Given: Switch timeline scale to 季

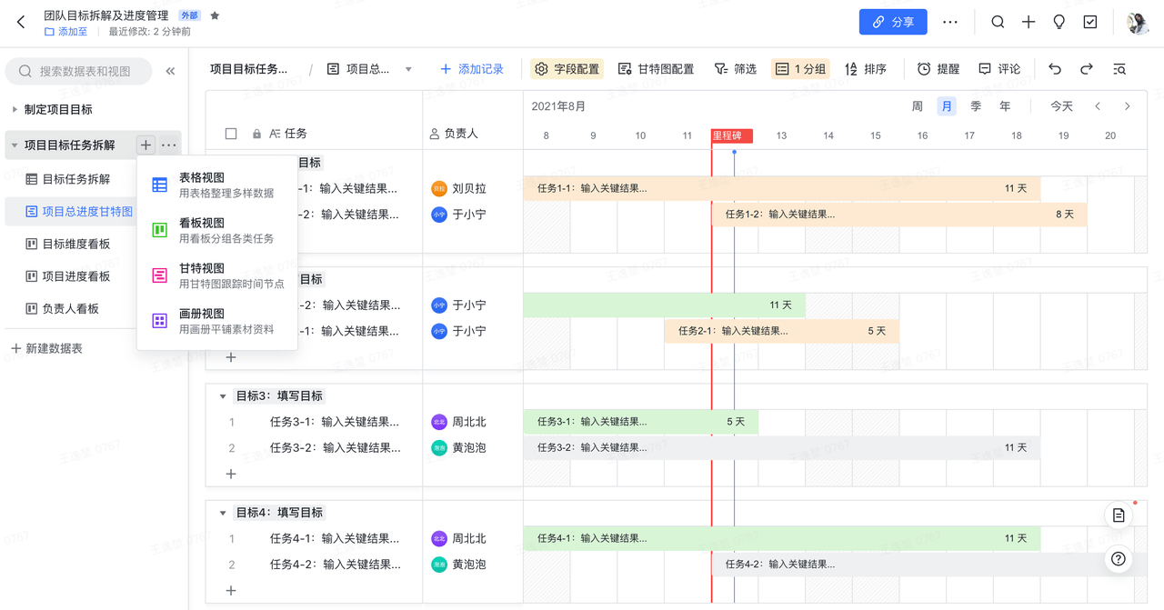Looking at the screenshot, I should click(976, 106).
